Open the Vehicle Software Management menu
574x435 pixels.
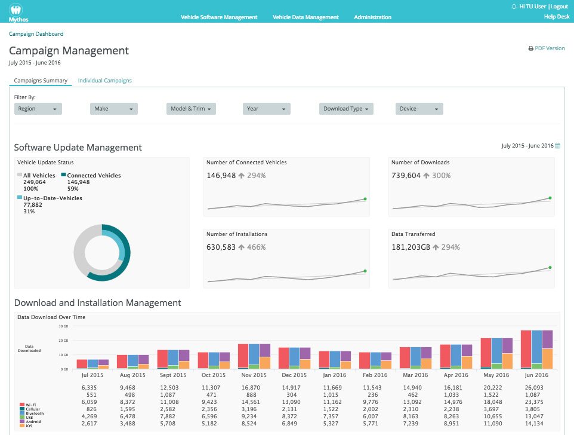[219, 17]
